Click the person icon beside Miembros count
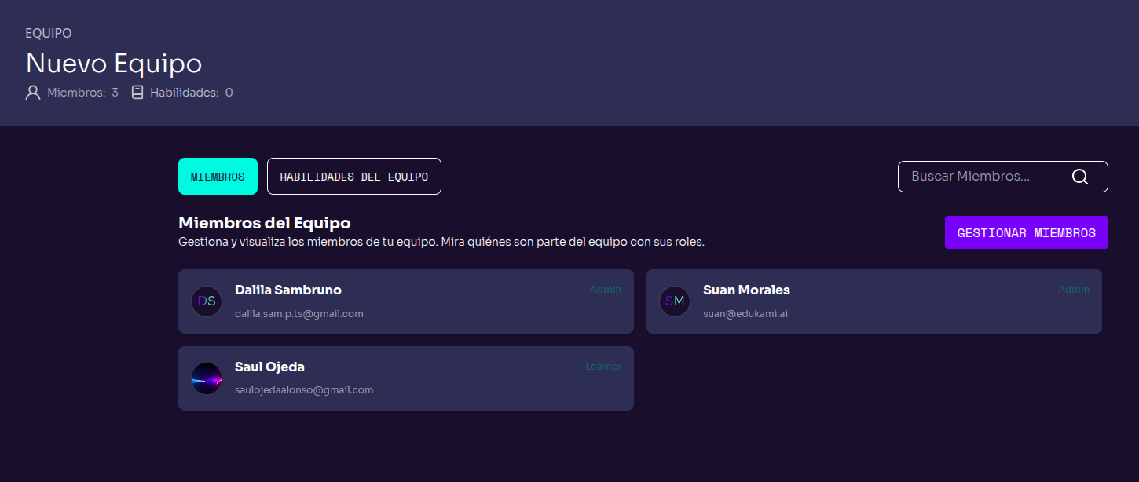Screen dimensions: 1139x482 click(33, 93)
